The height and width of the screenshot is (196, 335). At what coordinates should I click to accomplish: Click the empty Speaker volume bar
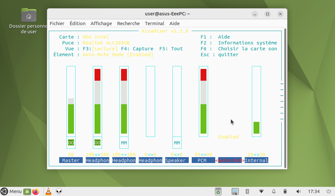click(177, 101)
